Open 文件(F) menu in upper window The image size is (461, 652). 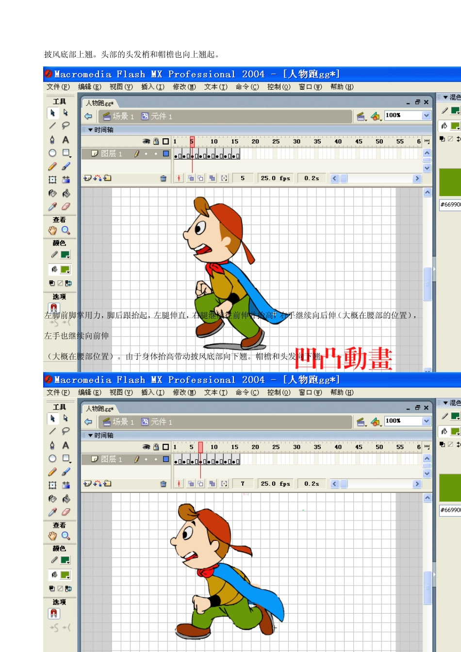(58, 87)
